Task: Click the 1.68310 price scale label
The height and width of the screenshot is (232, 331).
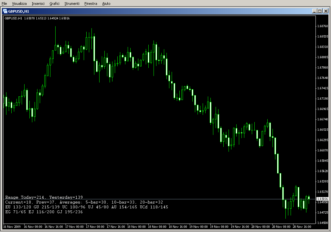Action: pos(323,47)
